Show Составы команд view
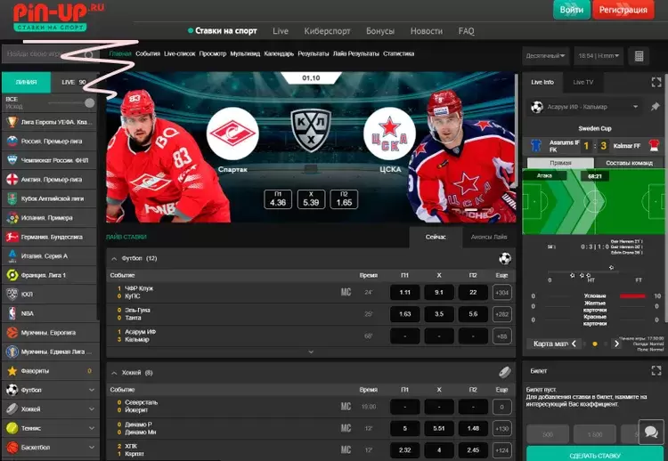 point(629,163)
